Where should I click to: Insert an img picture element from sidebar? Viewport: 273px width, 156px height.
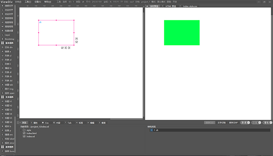coord(7,89)
